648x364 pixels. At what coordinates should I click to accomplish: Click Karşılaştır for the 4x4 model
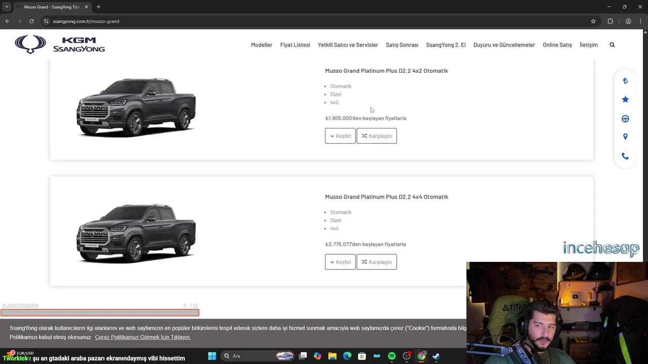point(377,262)
